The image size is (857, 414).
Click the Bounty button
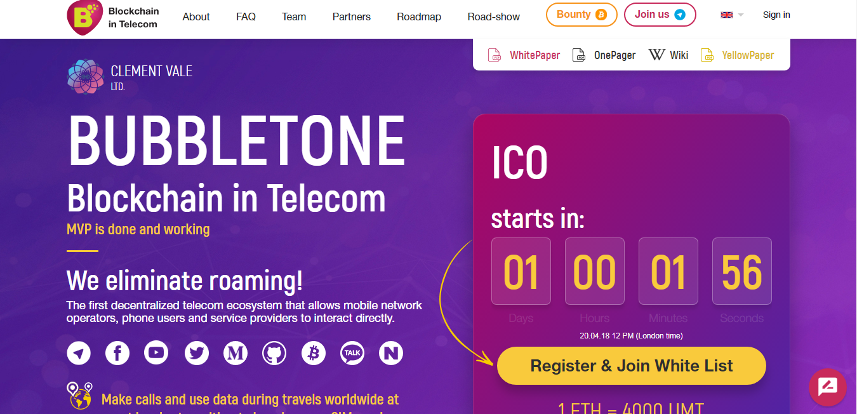[581, 15]
